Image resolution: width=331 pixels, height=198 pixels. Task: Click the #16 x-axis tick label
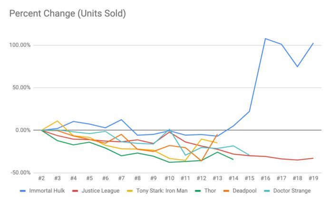click(265, 178)
